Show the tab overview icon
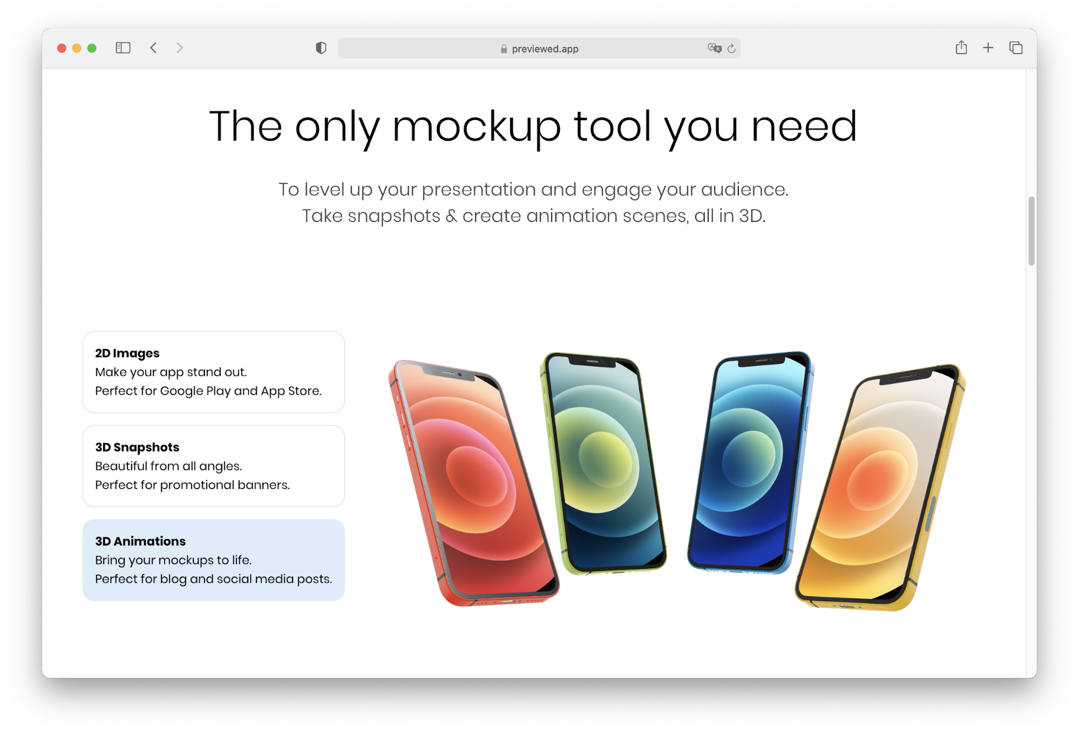Viewport: 1079px width, 734px height. [1016, 48]
